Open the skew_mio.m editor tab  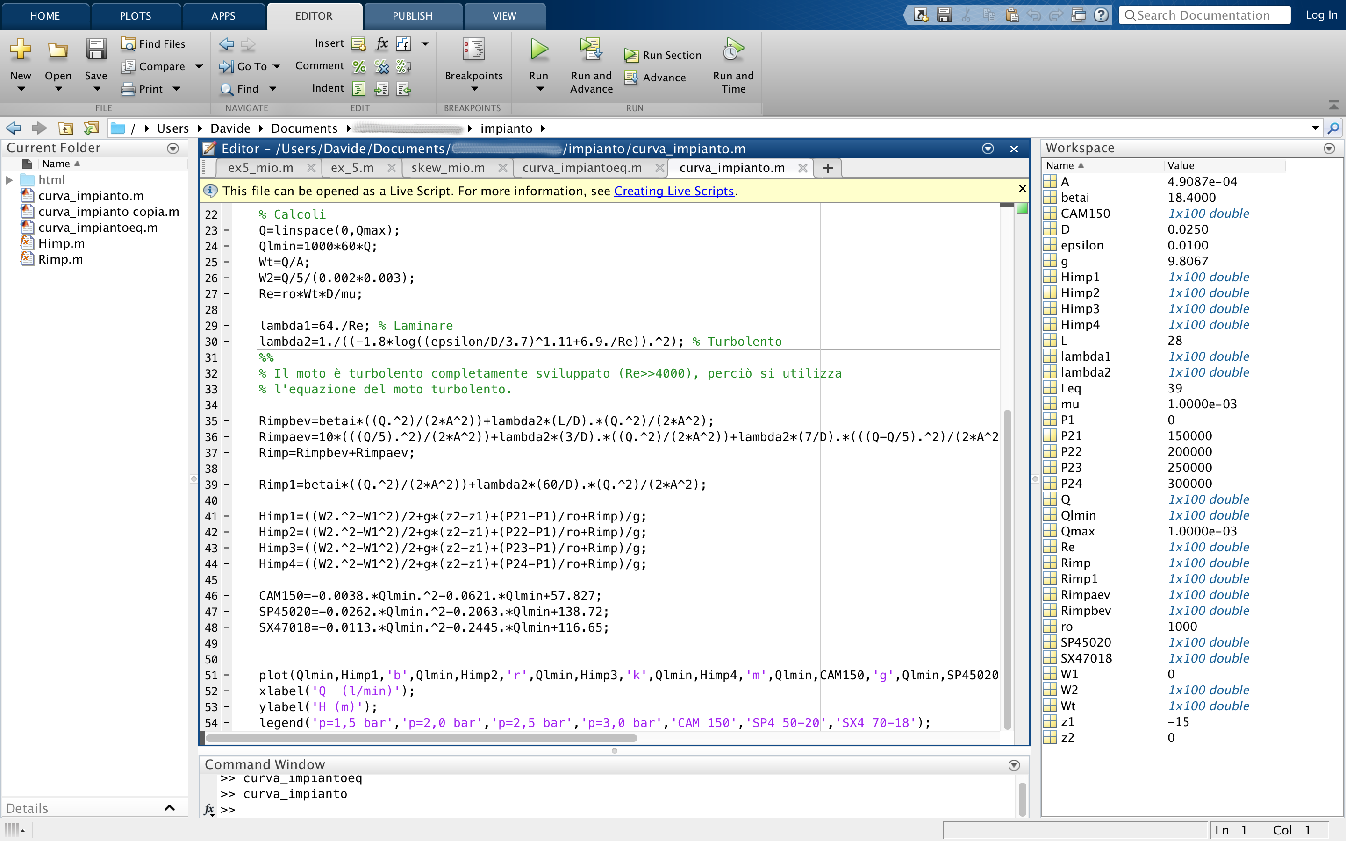click(448, 168)
